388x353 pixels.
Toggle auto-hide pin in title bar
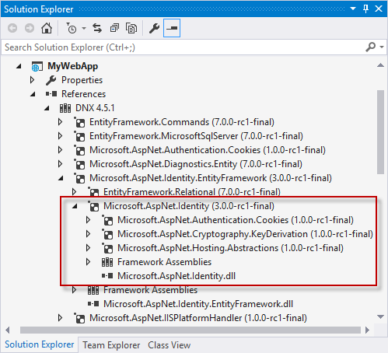(365, 9)
